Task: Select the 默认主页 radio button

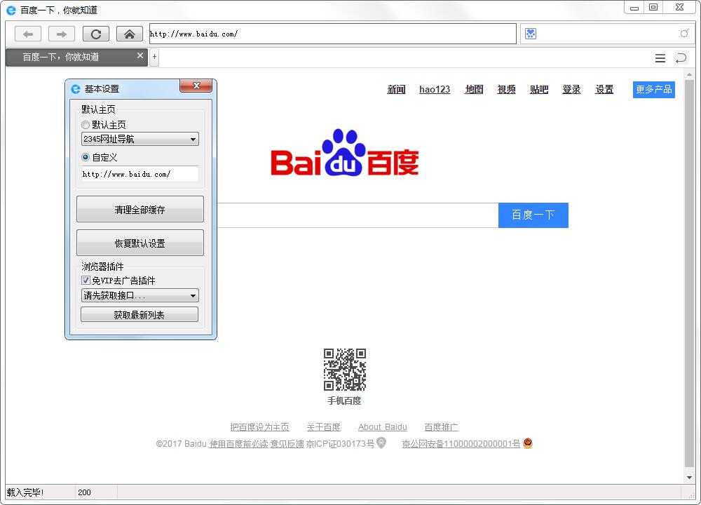Action: tap(86, 125)
